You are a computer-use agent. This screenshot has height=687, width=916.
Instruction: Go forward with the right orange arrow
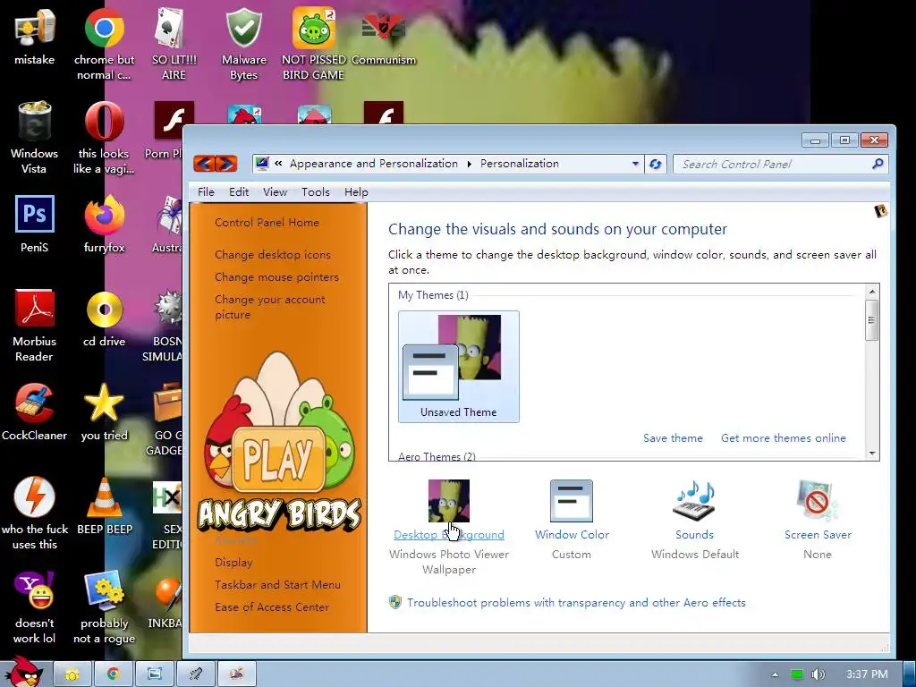click(226, 164)
